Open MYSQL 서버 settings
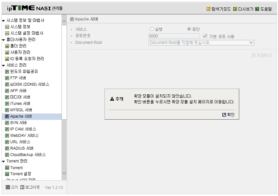This screenshot has height=196, width=278. pyautogui.click(x=21, y=110)
